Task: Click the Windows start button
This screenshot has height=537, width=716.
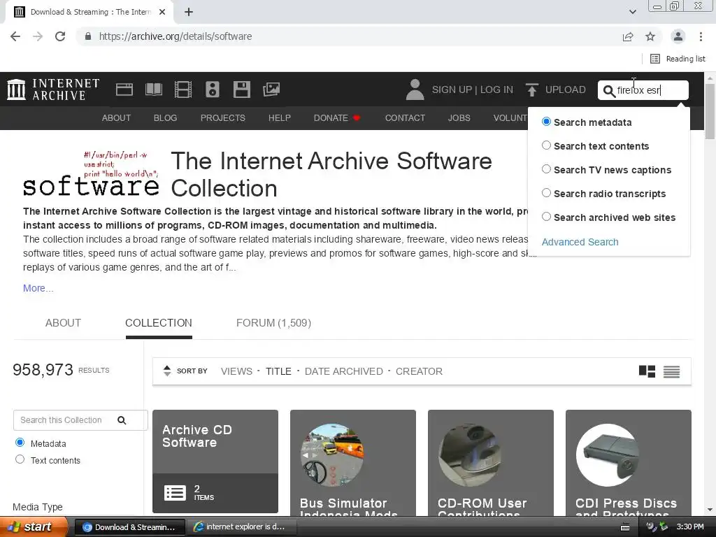Action: (34, 527)
